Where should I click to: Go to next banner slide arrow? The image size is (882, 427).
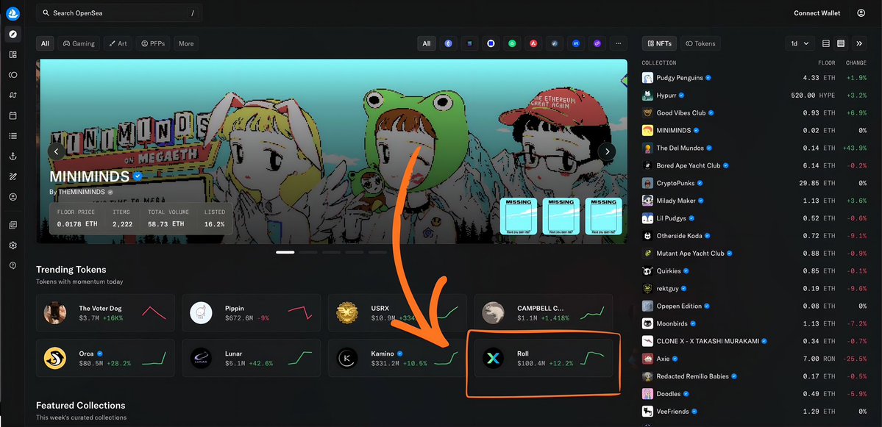point(607,151)
